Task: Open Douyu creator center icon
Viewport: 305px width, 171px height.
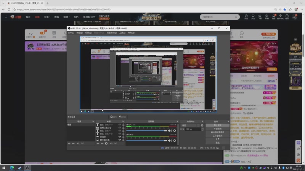Action: (280, 17)
